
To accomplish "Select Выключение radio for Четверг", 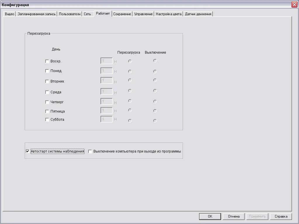I will pyautogui.click(x=155, y=101).
